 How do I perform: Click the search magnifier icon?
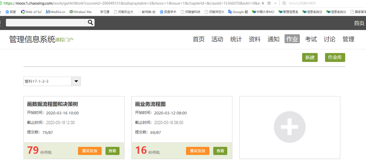[x=91, y=23]
